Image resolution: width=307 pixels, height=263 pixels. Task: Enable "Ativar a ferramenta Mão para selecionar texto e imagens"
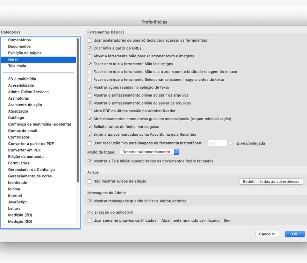(x=90, y=56)
